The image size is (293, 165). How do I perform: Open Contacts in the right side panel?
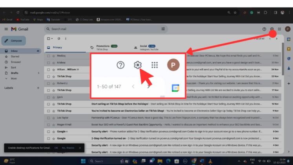click(289, 68)
